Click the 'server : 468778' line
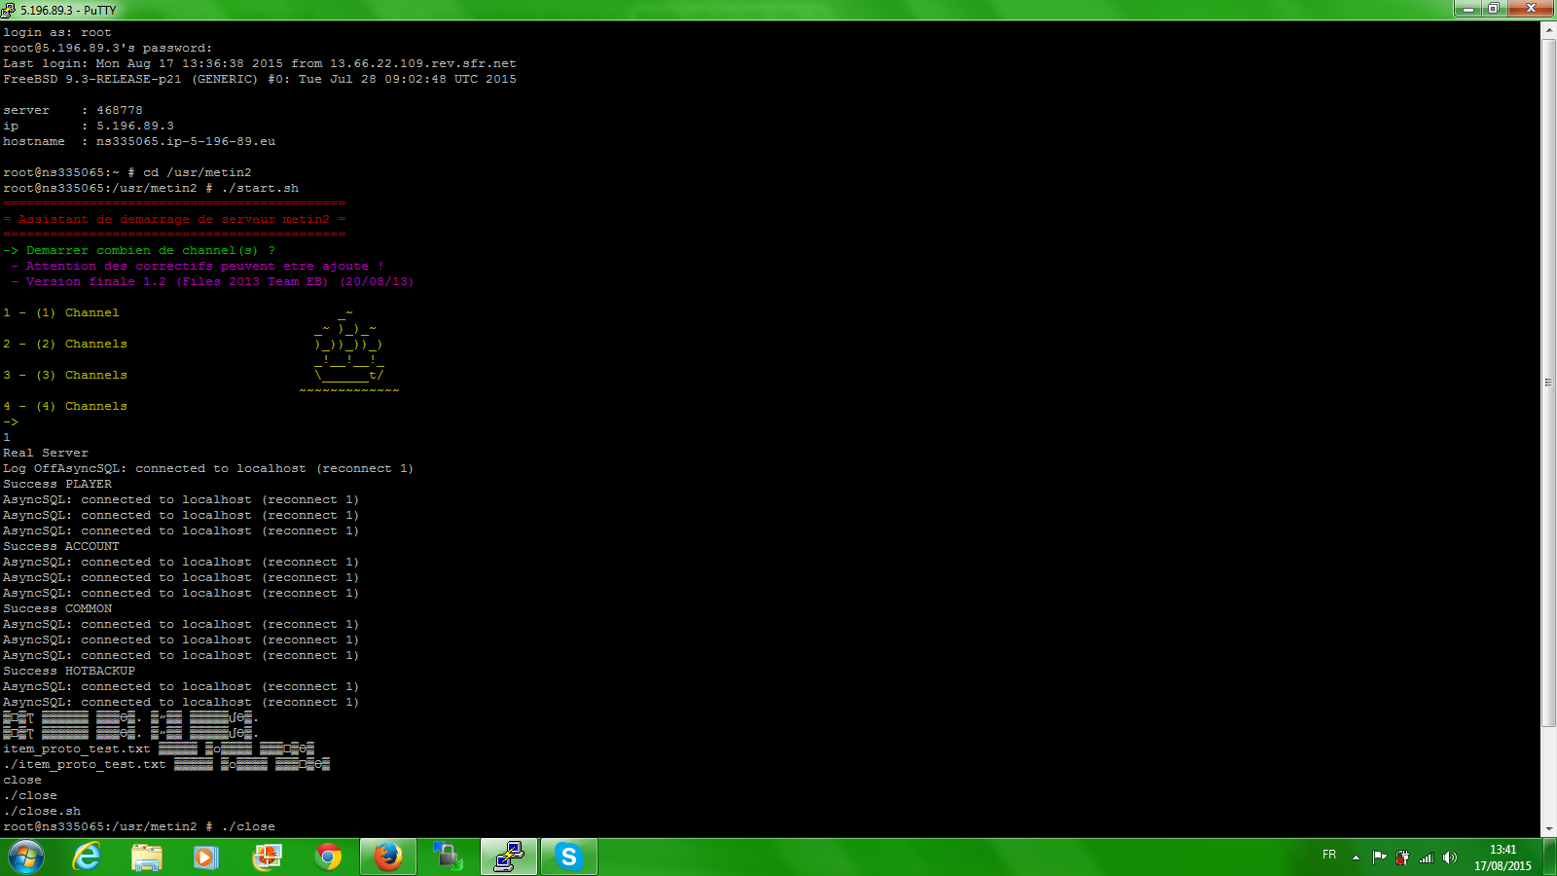Viewport: 1557px width, 876px height. [73, 110]
